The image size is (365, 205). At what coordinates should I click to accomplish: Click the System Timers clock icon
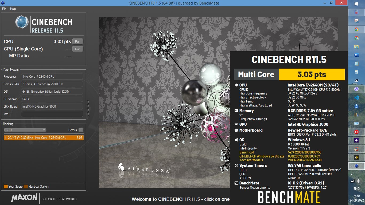236,165
